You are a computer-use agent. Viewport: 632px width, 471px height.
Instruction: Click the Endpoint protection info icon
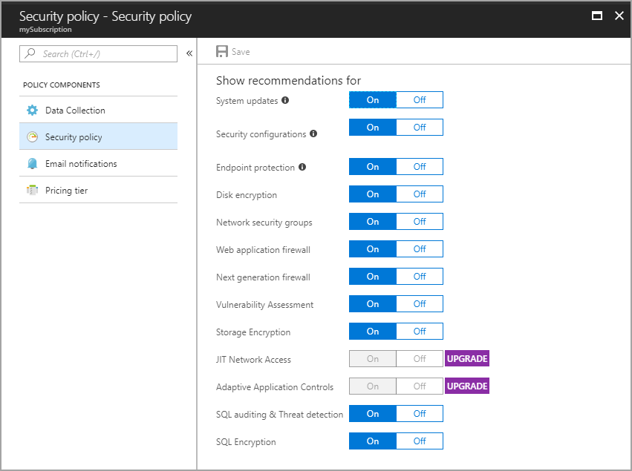302,167
